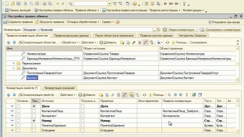Expand the 'Перечисления' folder

click(14, 64)
